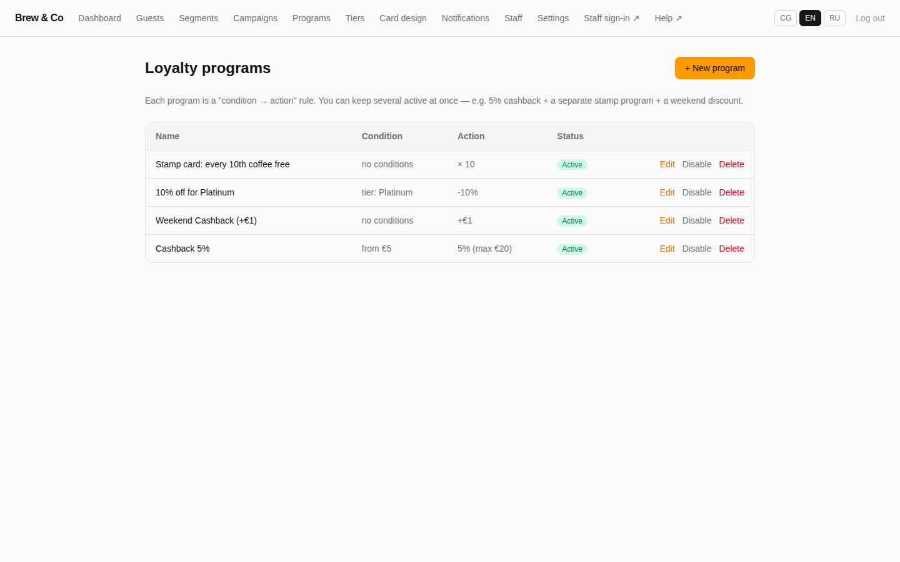The width and height of the screenshot is (900, 562).
Task: Click the Active badge on Cashback 5% row
Action: 572,249
